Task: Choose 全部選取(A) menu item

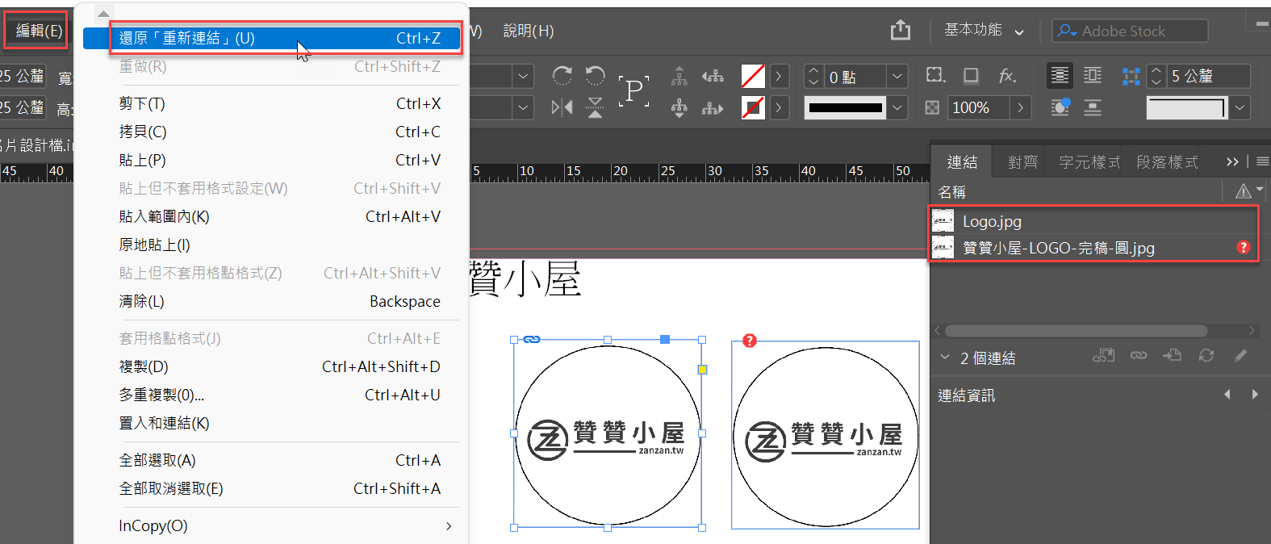Action: (271, 460)
